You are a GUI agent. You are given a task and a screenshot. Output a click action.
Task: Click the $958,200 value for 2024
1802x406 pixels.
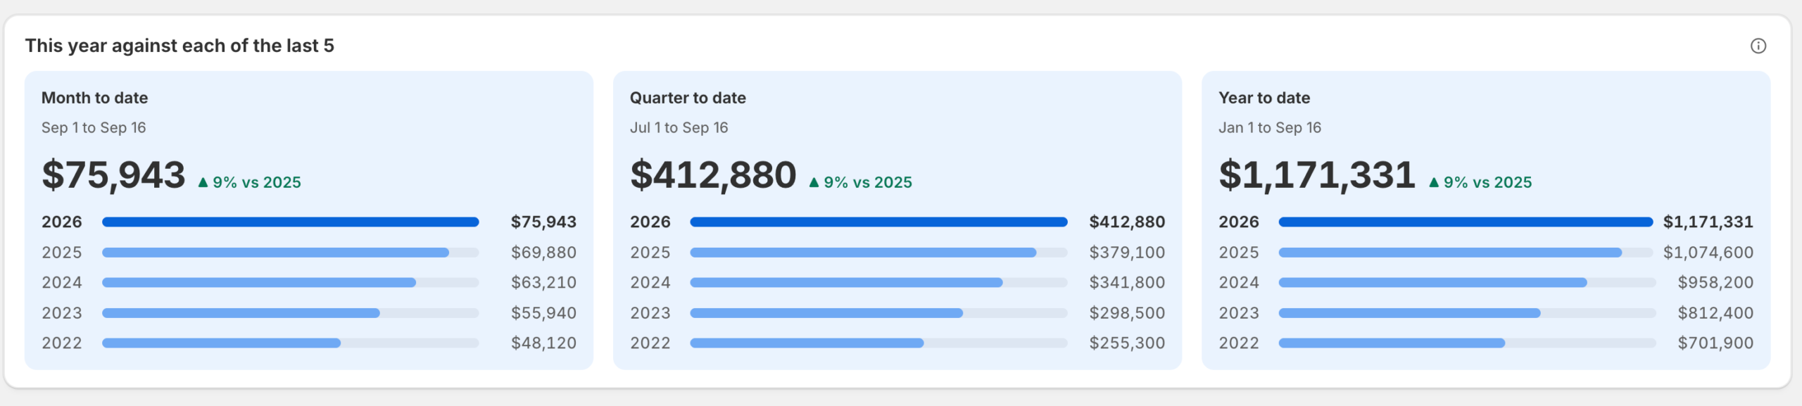point(1715,282)
